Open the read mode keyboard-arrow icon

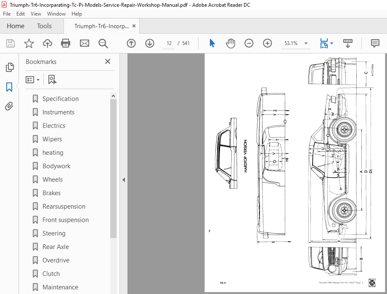pyautogui.click(x=348, y=43)
